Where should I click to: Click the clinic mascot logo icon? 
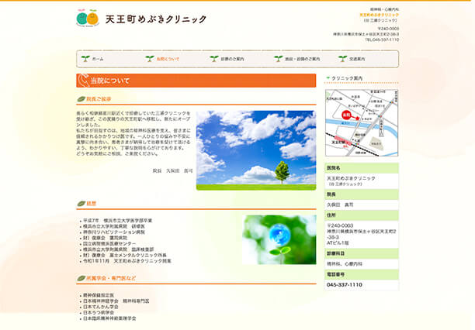(88, 18)
